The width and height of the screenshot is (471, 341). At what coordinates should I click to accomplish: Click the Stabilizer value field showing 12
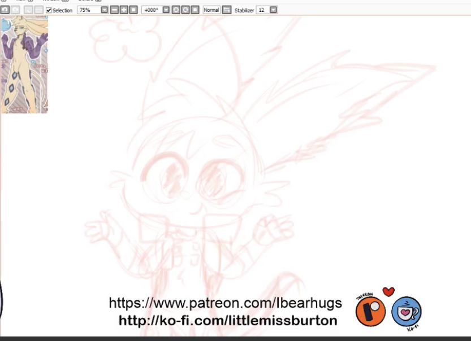tap(263, 10)
